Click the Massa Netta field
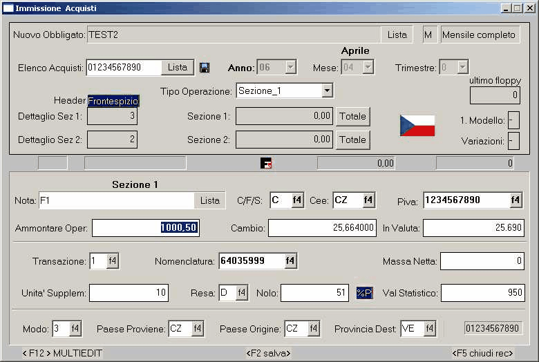The image size is (539, 362). (x=482, y=261)
